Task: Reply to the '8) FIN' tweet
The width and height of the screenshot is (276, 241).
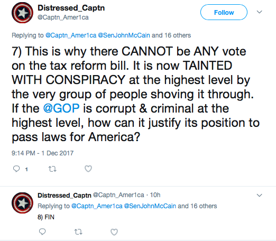Action: pyautogui.click(x=42, y=231)
